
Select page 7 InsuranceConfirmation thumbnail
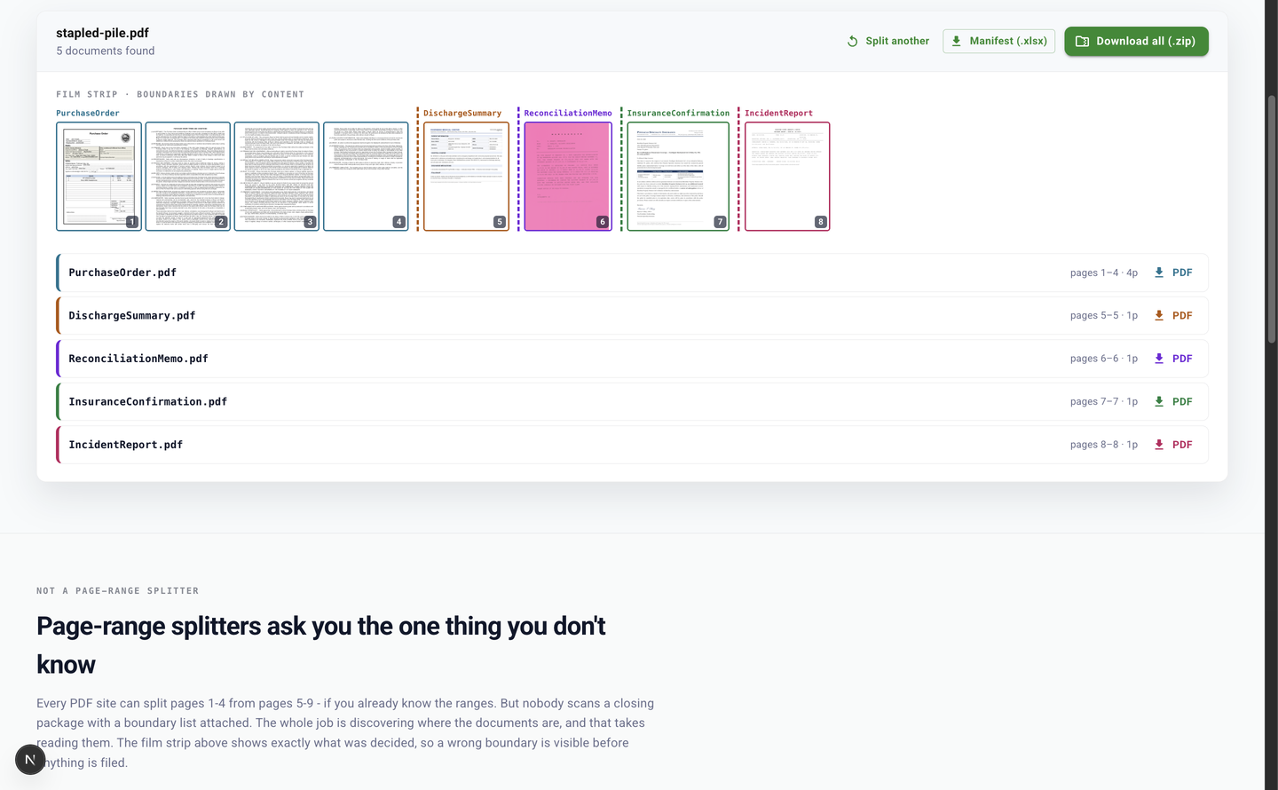coord(678,177)
